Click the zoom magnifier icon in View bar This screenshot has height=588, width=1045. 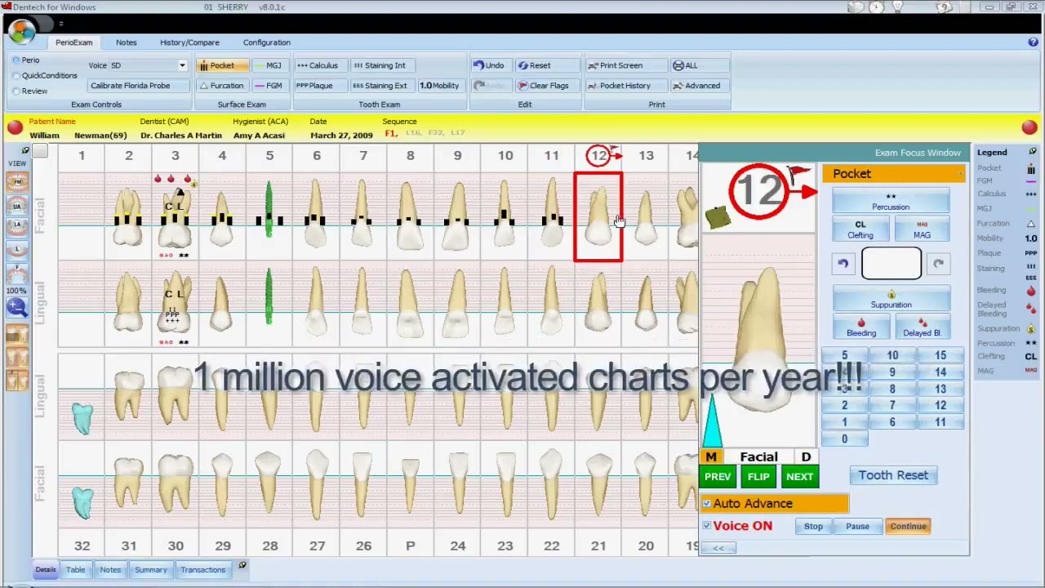point(17,307)
